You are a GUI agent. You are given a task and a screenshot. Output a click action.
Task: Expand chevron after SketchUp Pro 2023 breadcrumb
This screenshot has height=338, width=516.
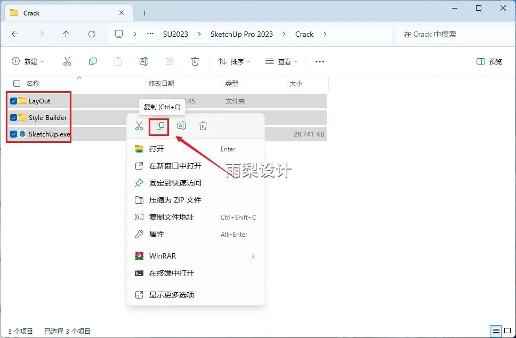(284, 34)
